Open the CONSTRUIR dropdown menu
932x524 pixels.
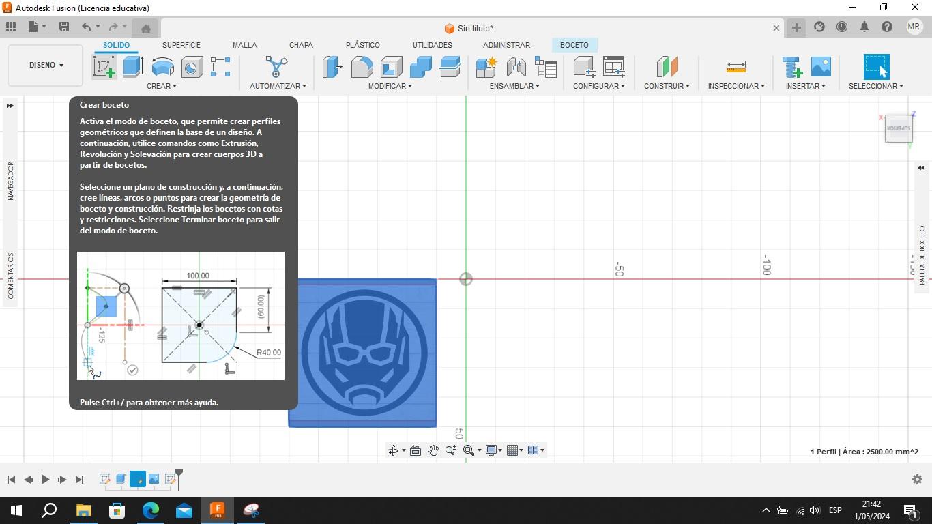pyautogui.click(x=667, y=86)
